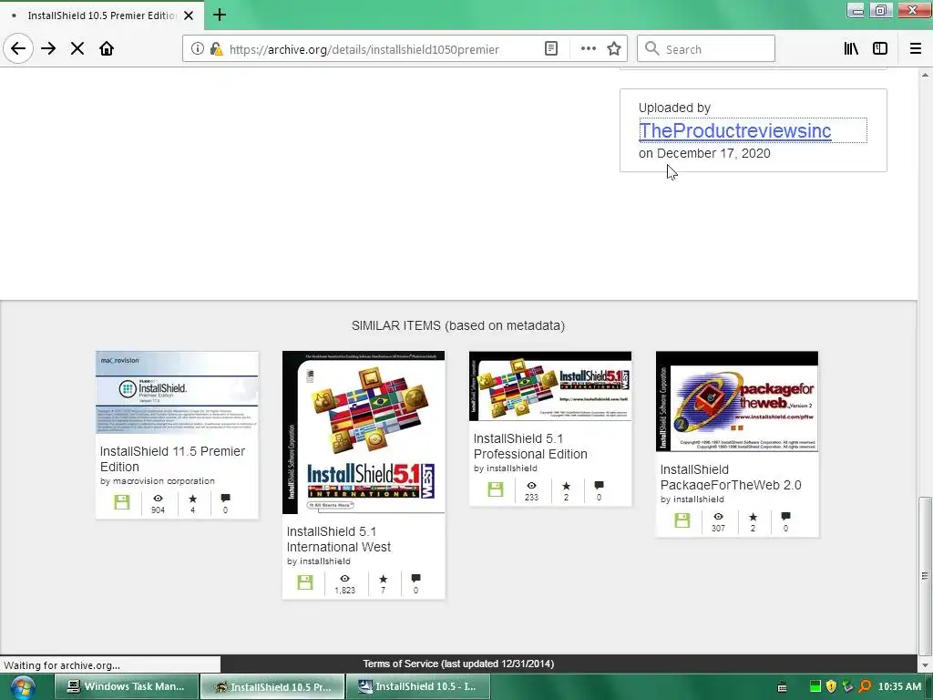Open the InstallShield 11.5 Premier Edition thumbnail
Viewport: 933px width, 700px height.
[177, 392]
